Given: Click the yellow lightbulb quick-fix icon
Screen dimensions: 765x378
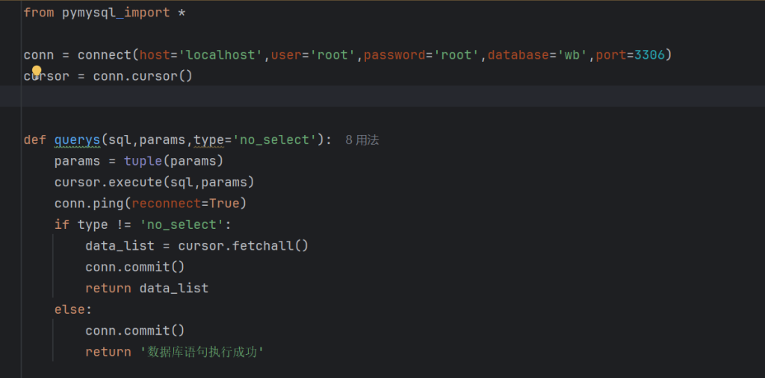Looking at the screenshot, I should 37,72.
